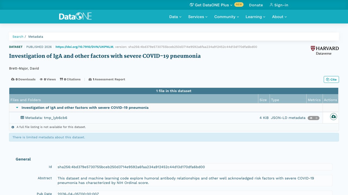348x195 pixels.
Task: Click the dataset title heading
Action: click(x=105, y=56)
